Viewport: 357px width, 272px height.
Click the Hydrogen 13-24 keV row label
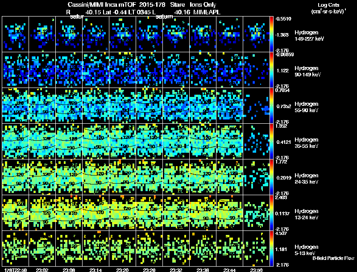click(307, 214)
